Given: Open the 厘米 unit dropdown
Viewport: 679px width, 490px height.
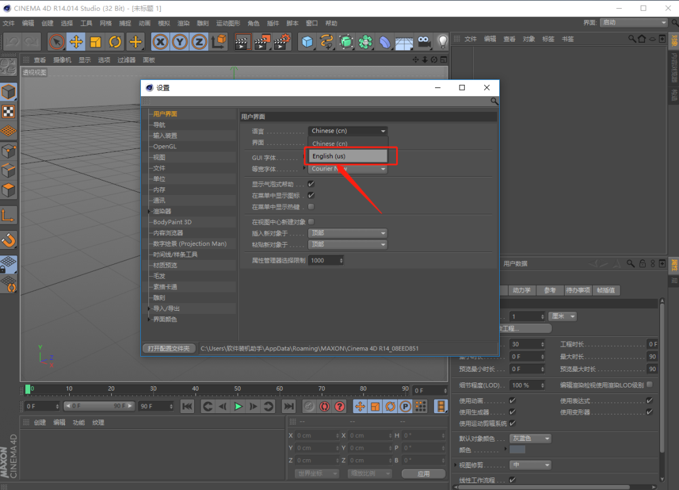Looking at the screenshot, I should (x=563, y=316).
